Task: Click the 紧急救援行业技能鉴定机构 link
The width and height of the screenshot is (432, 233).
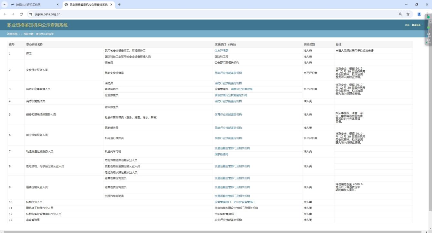Action: (x=231, y=95)
